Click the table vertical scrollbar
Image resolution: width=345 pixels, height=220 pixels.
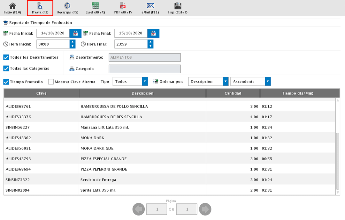[x=338, y=159]
